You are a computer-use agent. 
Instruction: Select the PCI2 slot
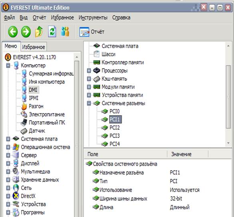(x=115, y=128)
